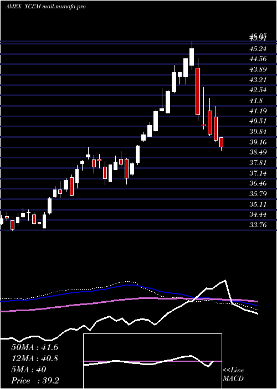Click the 45.24 price axis label
Viewport: 277px width, 389px height.
(258, 49)
